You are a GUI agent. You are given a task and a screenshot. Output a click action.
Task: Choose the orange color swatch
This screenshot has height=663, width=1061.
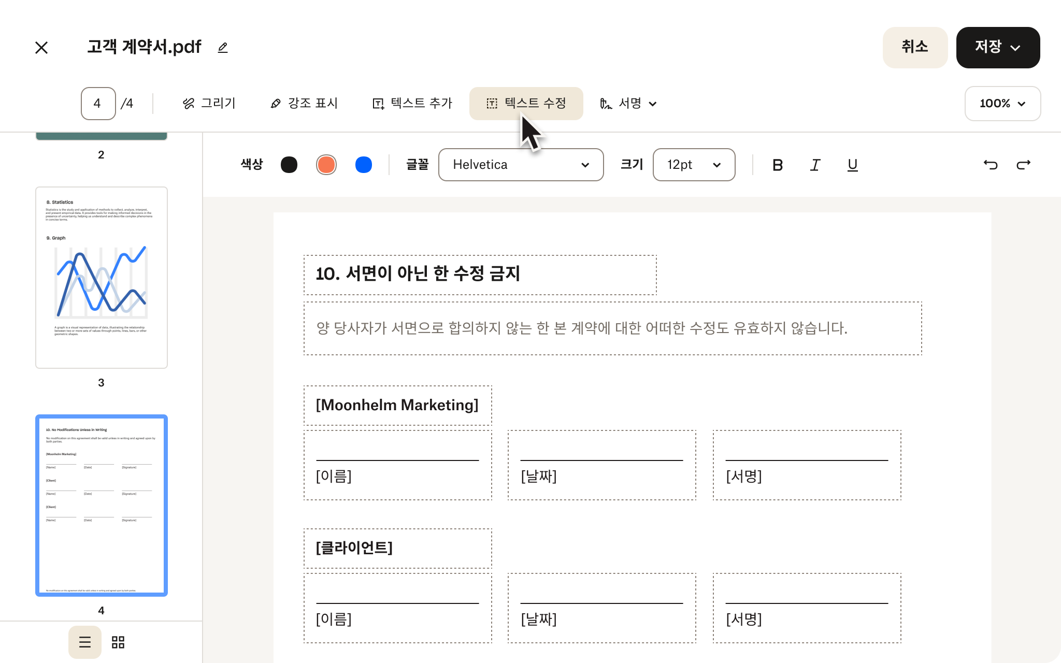[x=326, y=165]
